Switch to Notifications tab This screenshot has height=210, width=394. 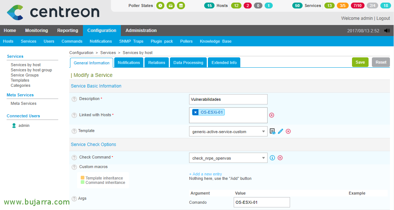coord(129,63)
